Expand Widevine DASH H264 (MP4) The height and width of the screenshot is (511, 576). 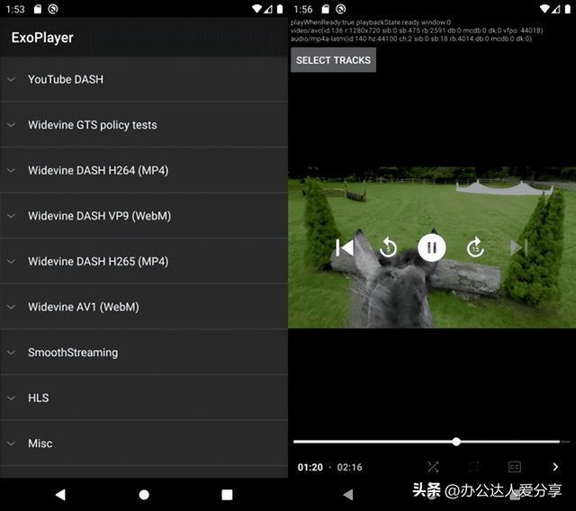click(97, 170)
